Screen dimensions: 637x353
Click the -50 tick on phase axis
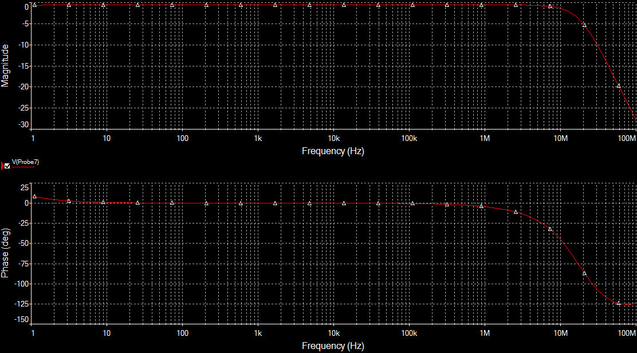tap(23, 244)
